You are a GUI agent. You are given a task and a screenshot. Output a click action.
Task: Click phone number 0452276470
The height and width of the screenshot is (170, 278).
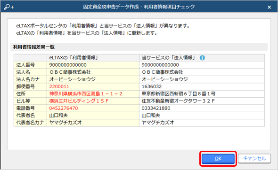64,108
